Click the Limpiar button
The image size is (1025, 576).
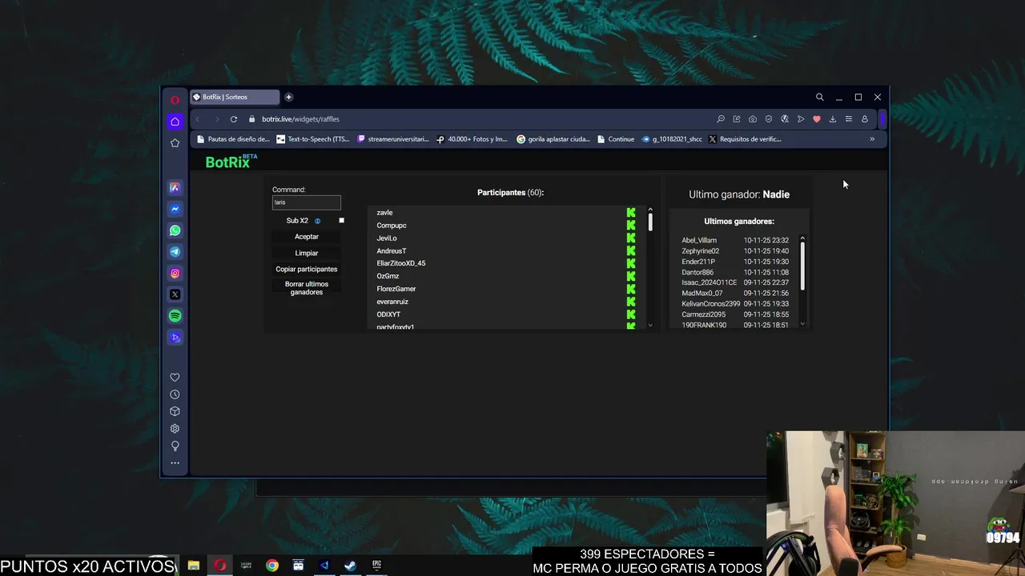(x=307, y=253)
